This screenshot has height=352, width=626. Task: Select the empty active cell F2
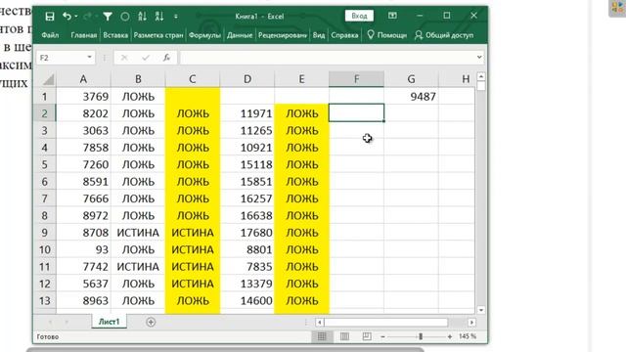356,113
